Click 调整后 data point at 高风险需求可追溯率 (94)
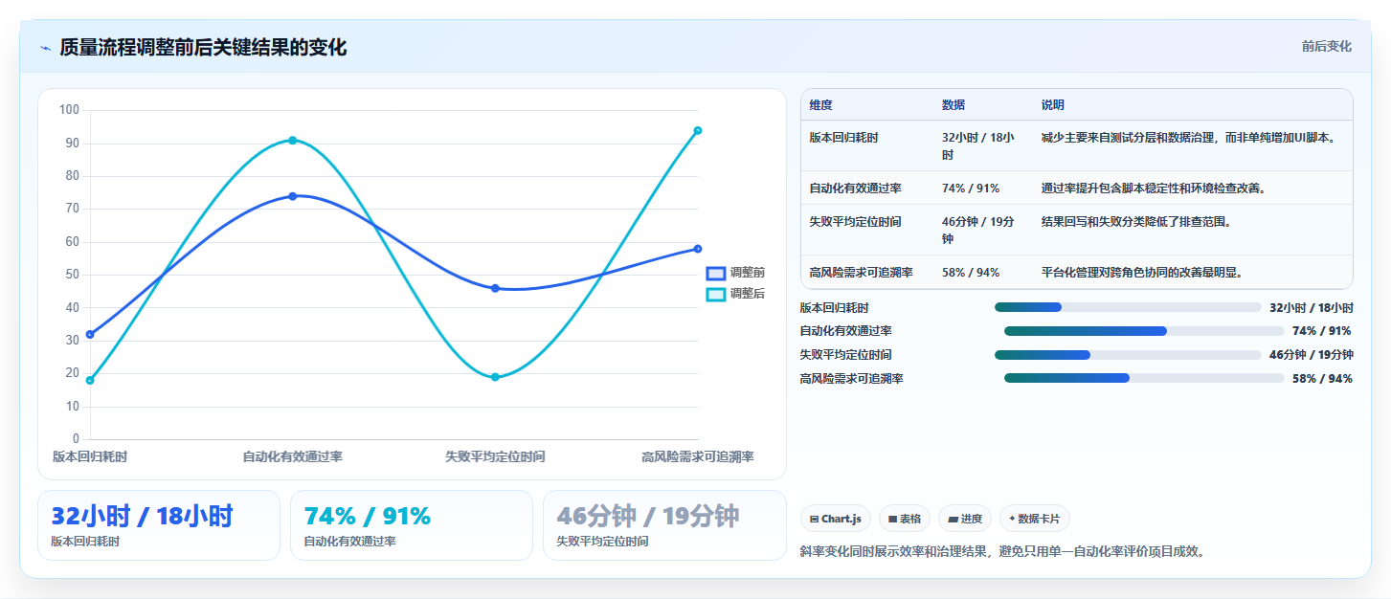1391x599 pixels. point(698,130)
